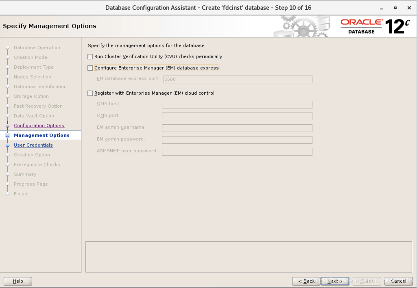Click the Configuration Options step bullet icon
This screenshot has height=288, width=417.
pyautogui.click(x=8, y=126)
